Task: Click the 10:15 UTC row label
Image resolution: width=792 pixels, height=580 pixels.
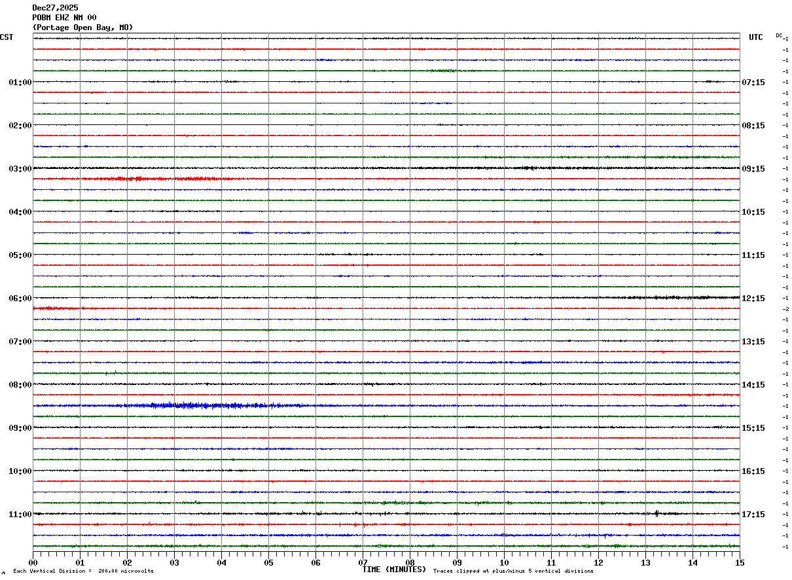Action: [x=753, y=212]
